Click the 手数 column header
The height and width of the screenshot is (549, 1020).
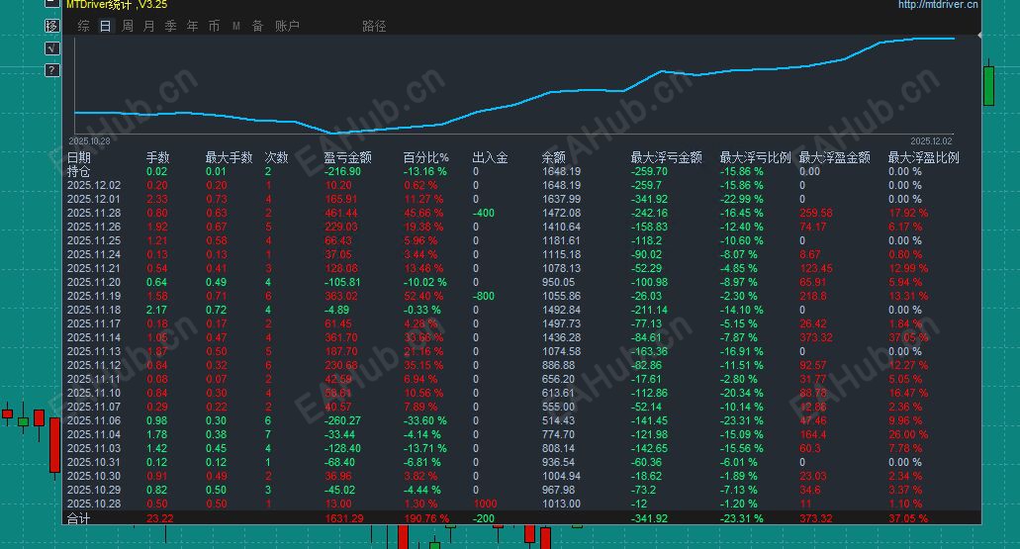(157, 157)
